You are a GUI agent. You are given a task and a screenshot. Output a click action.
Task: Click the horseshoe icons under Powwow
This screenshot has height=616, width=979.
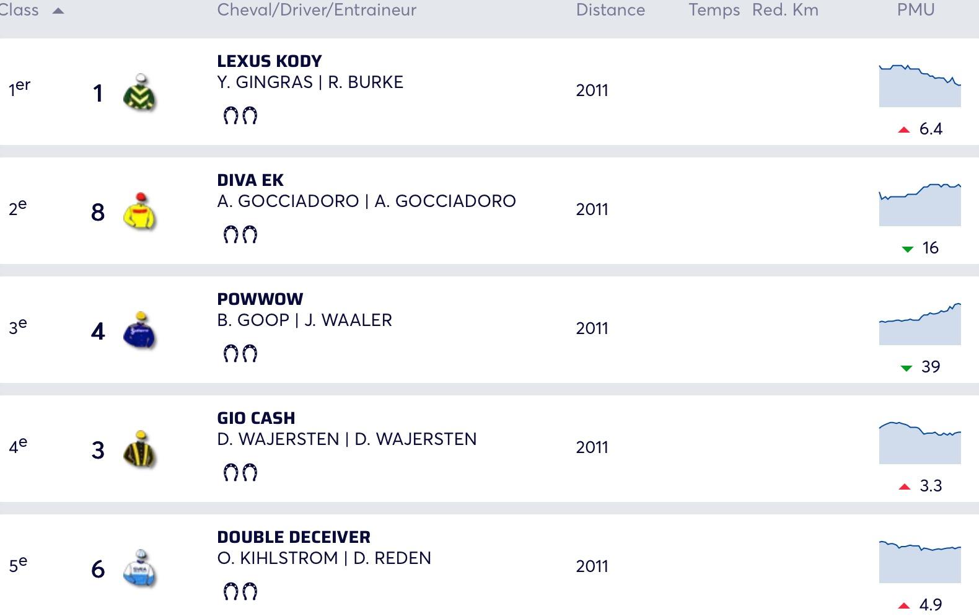(240, 353)
